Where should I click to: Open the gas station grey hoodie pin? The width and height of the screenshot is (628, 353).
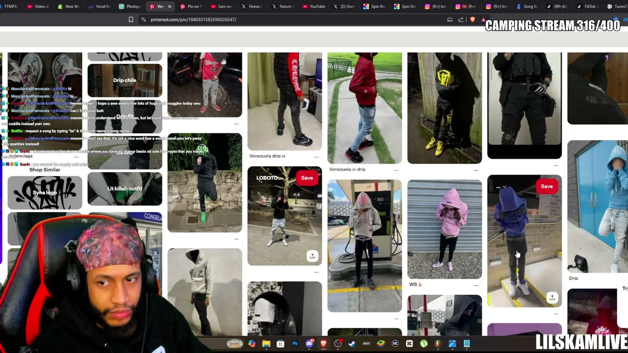click(x=365, y=246)
